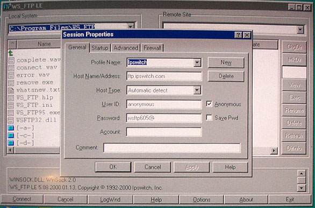Viewport: 315px width, 208px height.
Task: Click the green parent-directory up arrow icon
Action: [x=11, y=53]
